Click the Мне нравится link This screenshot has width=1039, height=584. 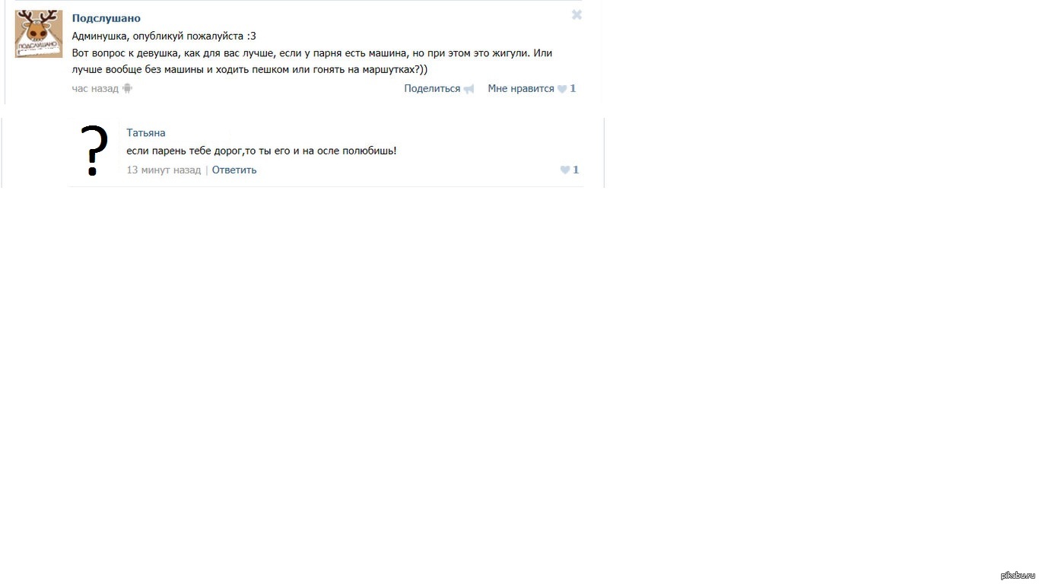521,88
